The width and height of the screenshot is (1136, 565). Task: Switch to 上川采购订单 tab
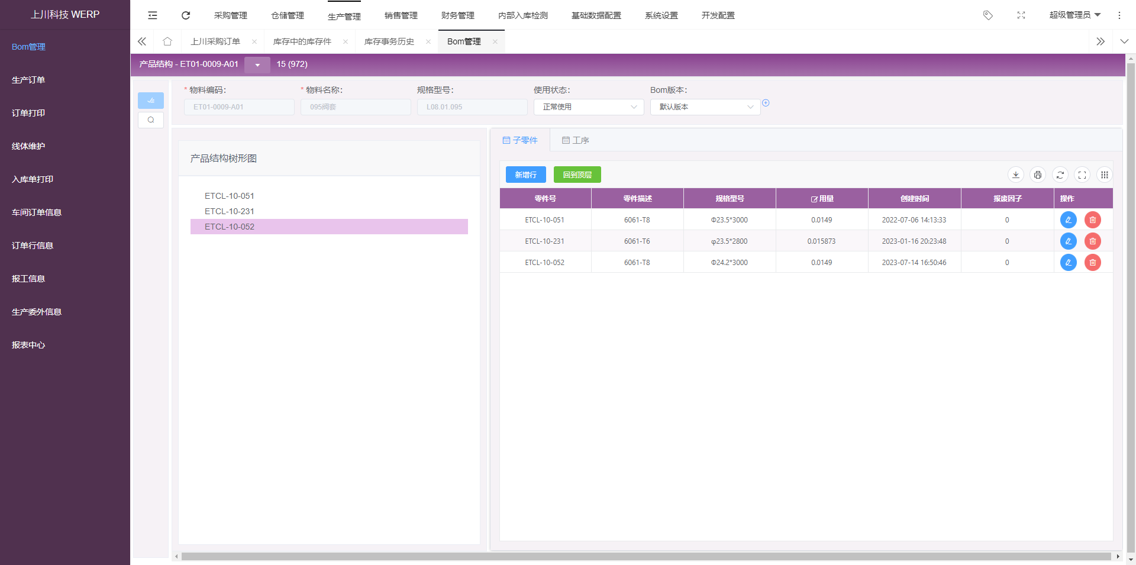[x=215, y=41]
